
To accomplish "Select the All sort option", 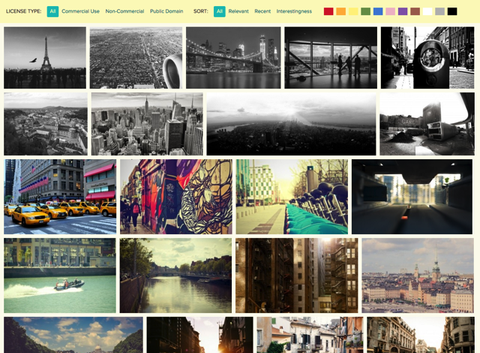I will pyautogui.click(x=219, y=11).
